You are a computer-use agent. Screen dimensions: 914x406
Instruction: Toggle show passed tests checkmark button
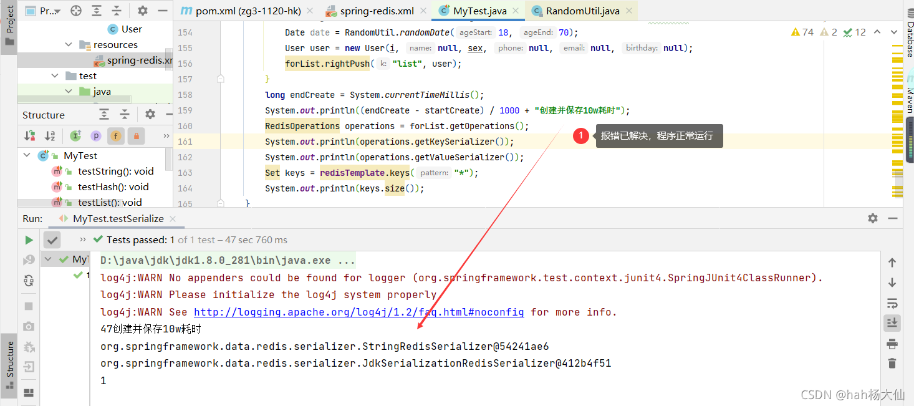pos(52,240)
